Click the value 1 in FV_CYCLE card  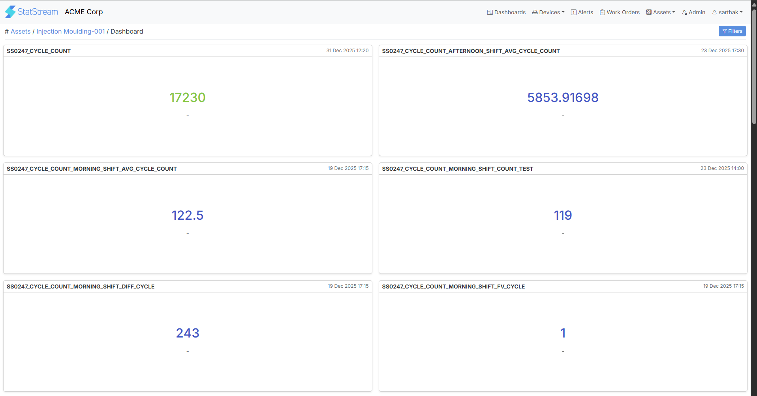click(563, 333)
